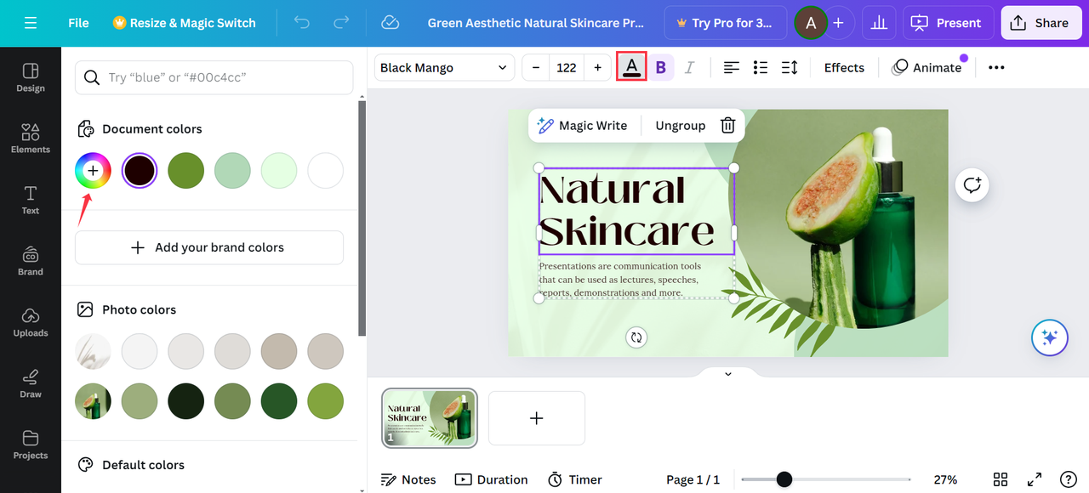The height and width of the screenshot is (493, 1089).
Task: Open the File menu
Action: pos(78,23)
